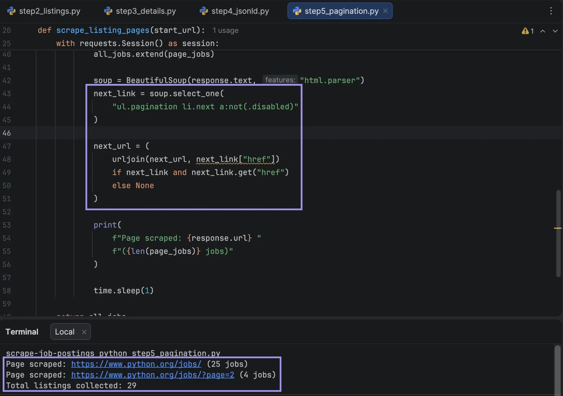
Task: Select the step4_jsonld.py tab
Action: (234, 11)
